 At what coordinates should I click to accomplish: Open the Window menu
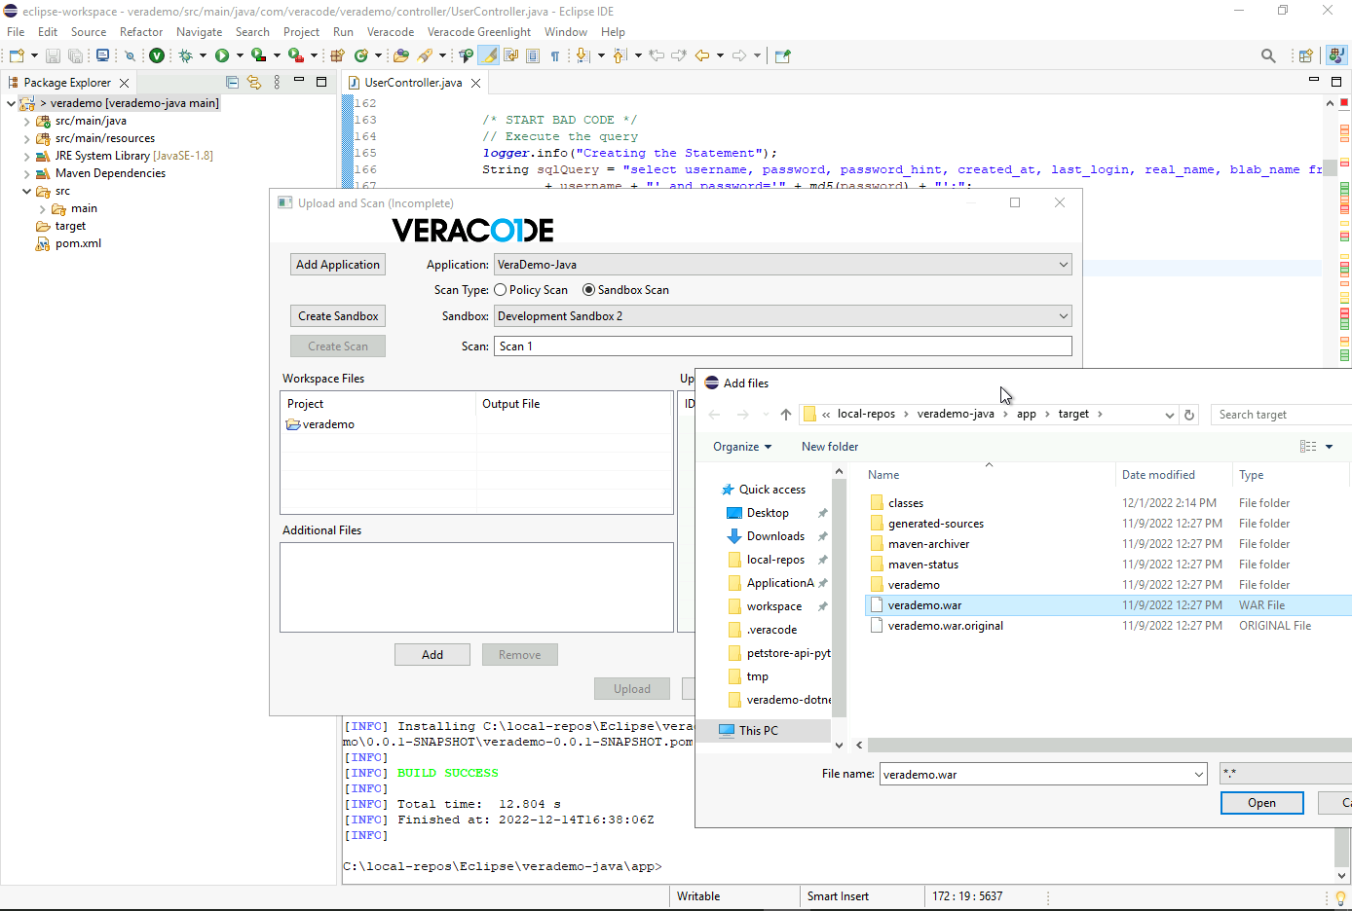click(566, 32)
